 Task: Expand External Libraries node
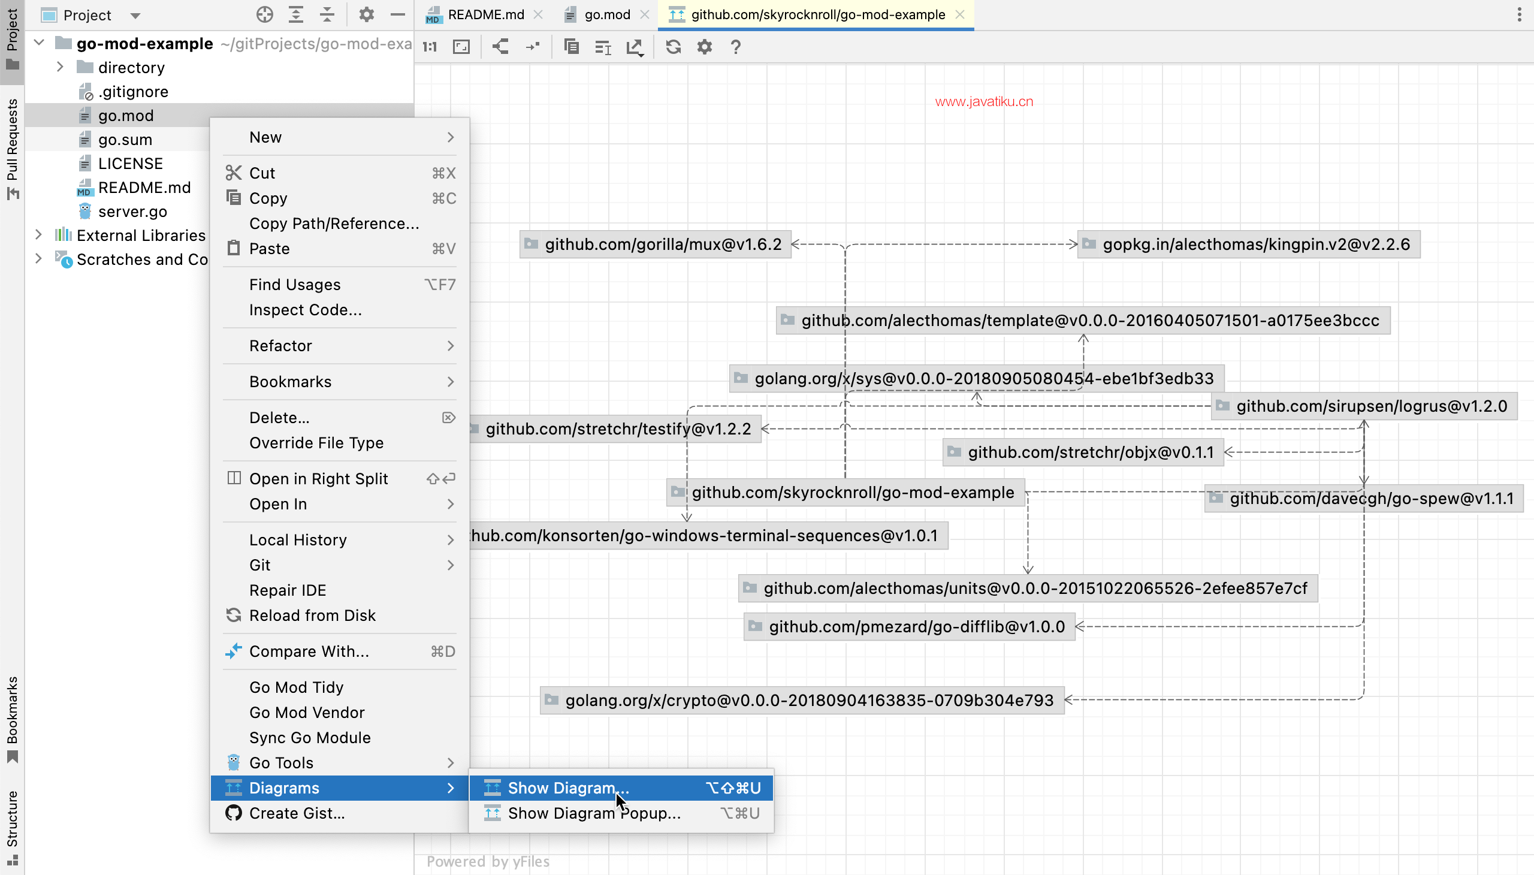[38, 235]
